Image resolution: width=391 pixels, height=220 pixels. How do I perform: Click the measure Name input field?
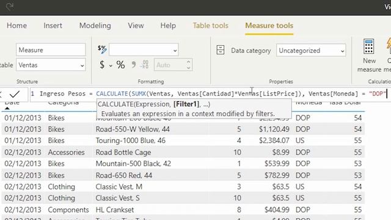point(51,50)
